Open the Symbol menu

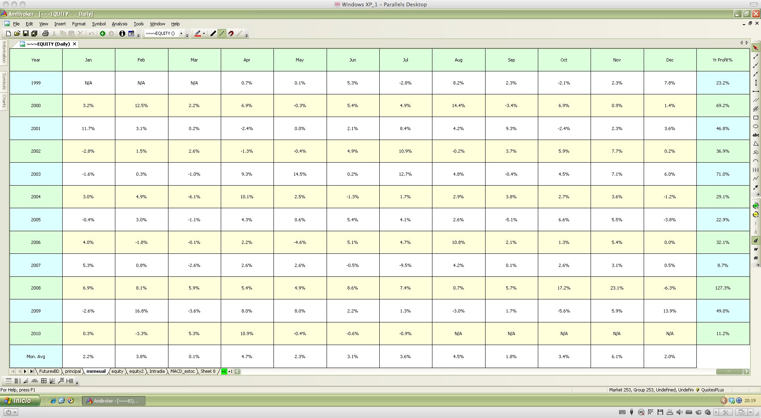click(99, 24)
